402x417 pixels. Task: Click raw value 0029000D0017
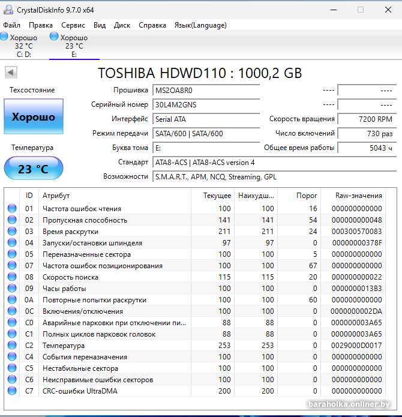point(356,346)
